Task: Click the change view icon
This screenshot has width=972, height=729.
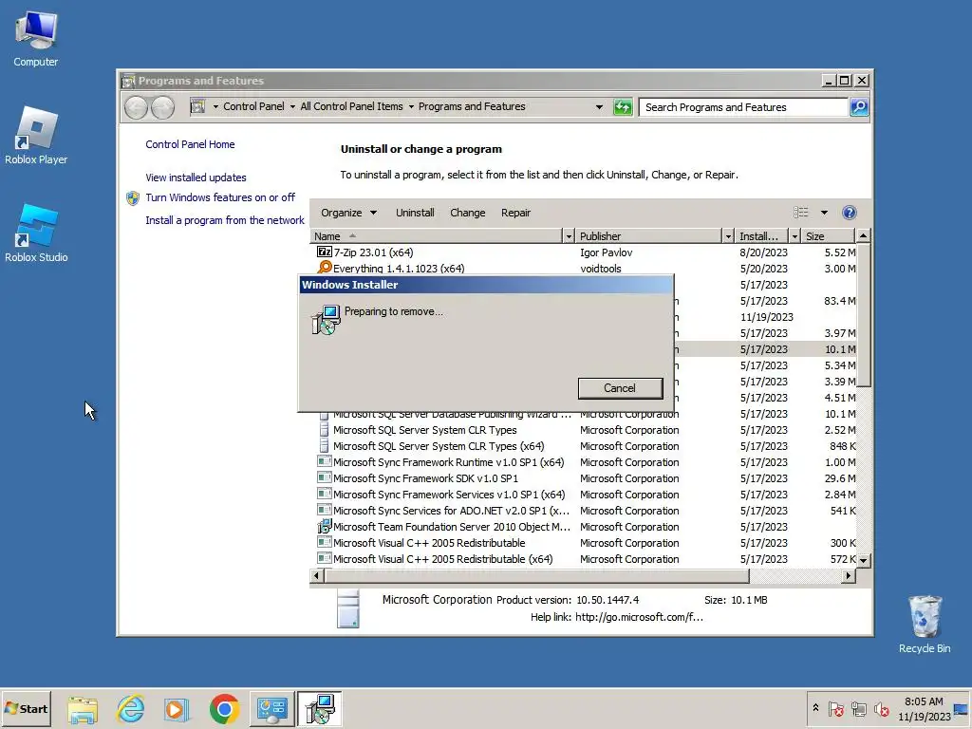Action: (x=801, y=213)
